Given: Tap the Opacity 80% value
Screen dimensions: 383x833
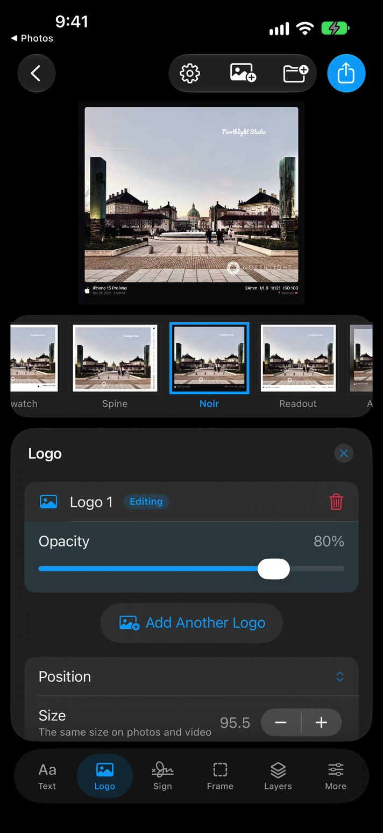Looking at the screenshot, I should point(329,542).
